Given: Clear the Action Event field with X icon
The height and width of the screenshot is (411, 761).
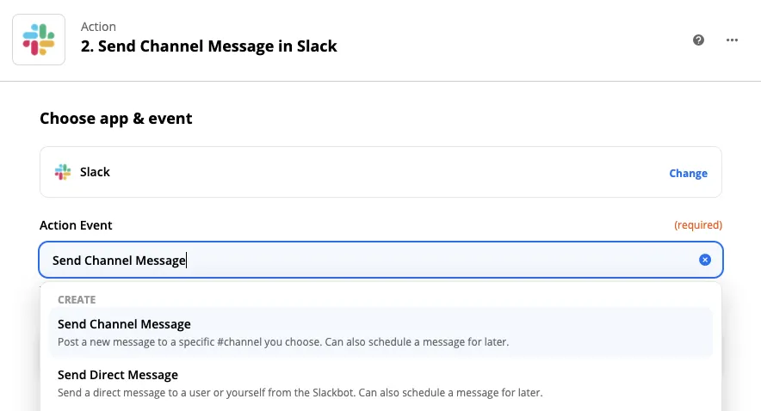Looking at the screenshot, I should pos(705,260).
